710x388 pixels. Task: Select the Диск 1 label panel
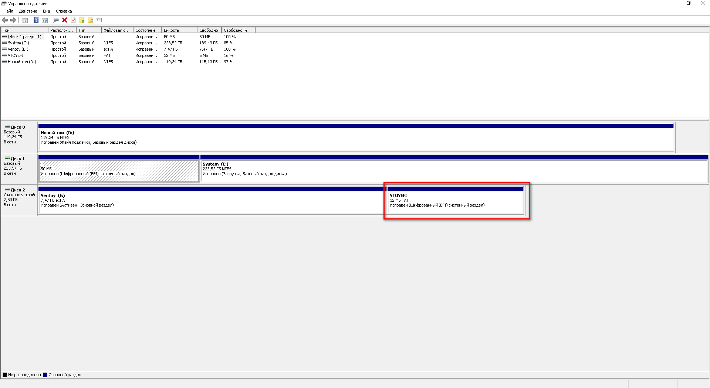(19, 169)
